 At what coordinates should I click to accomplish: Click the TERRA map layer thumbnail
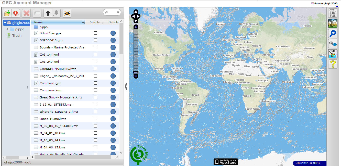pos(333,23)
